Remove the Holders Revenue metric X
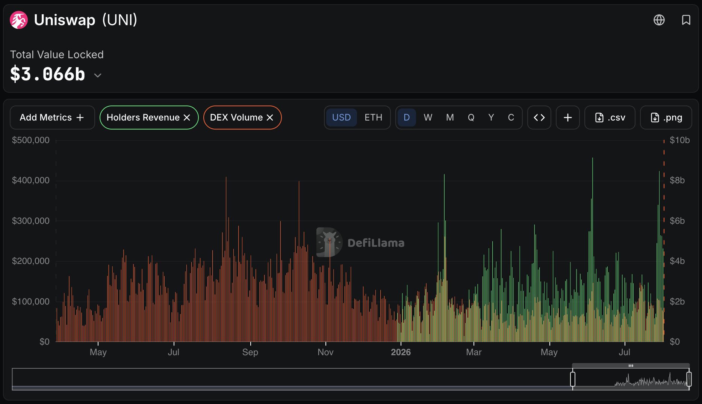The height and width of the screenshot is (404, 702). point(187,118)
